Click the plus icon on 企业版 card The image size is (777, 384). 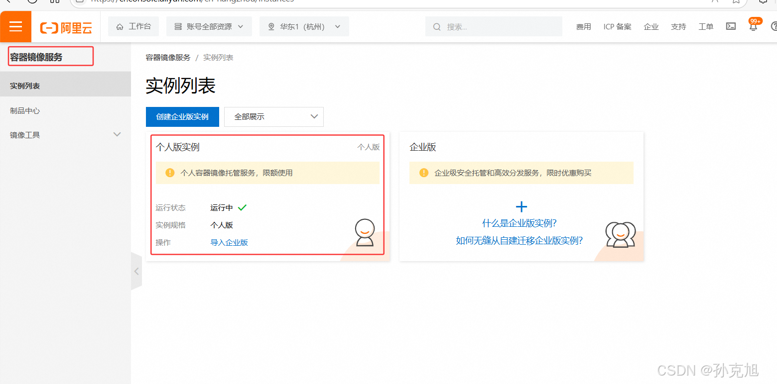pos(521,207)
